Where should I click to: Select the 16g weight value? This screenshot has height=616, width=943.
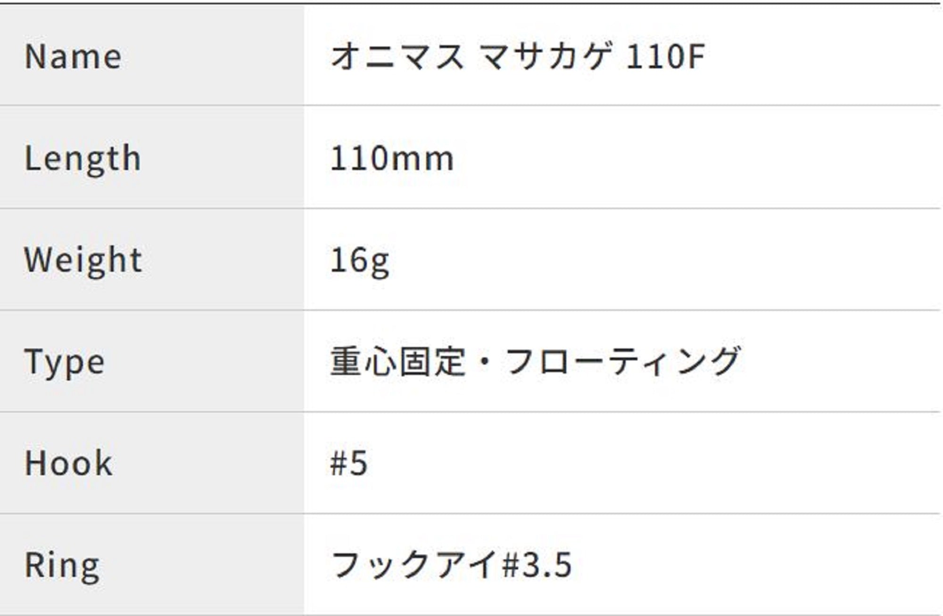[x=360, y=260]
